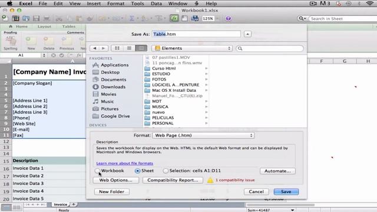Select the Workbook radio button

pos(97,171)
